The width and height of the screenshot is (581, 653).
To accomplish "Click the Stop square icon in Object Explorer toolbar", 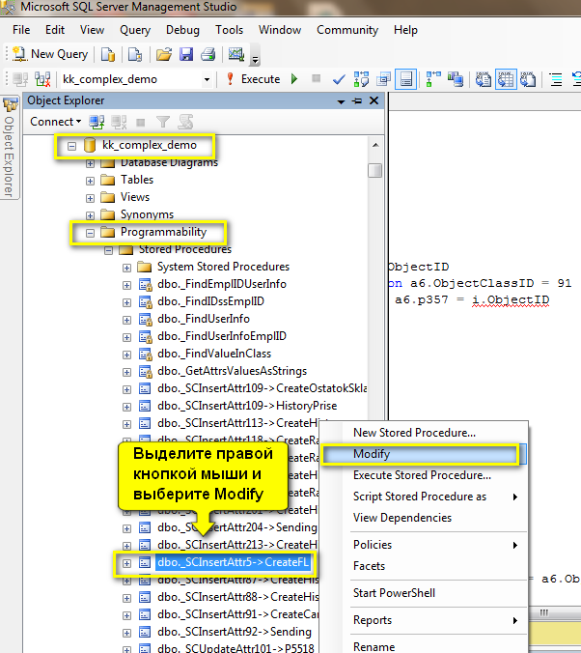I will point(141,123).
